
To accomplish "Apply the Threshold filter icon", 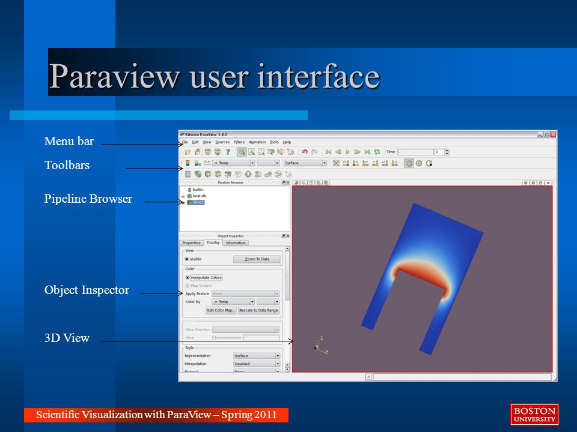I will [228, 174].
